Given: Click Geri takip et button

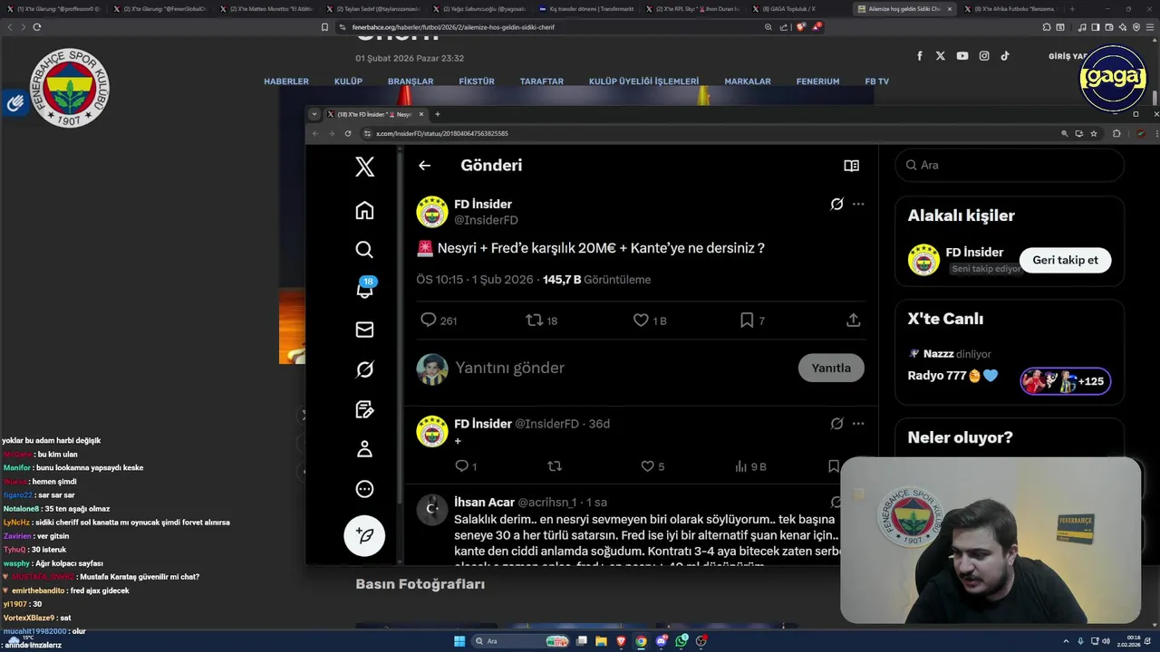Looking at the screenshot, I should click(1065, 260).
